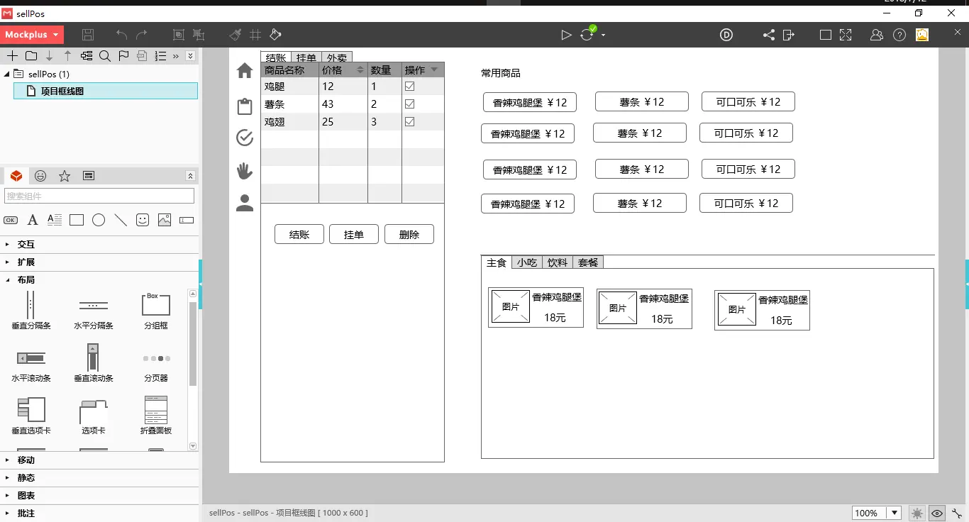Search pages with magnifier icon
Viewport: 969px width, 522px height.
tap(105, 56)
